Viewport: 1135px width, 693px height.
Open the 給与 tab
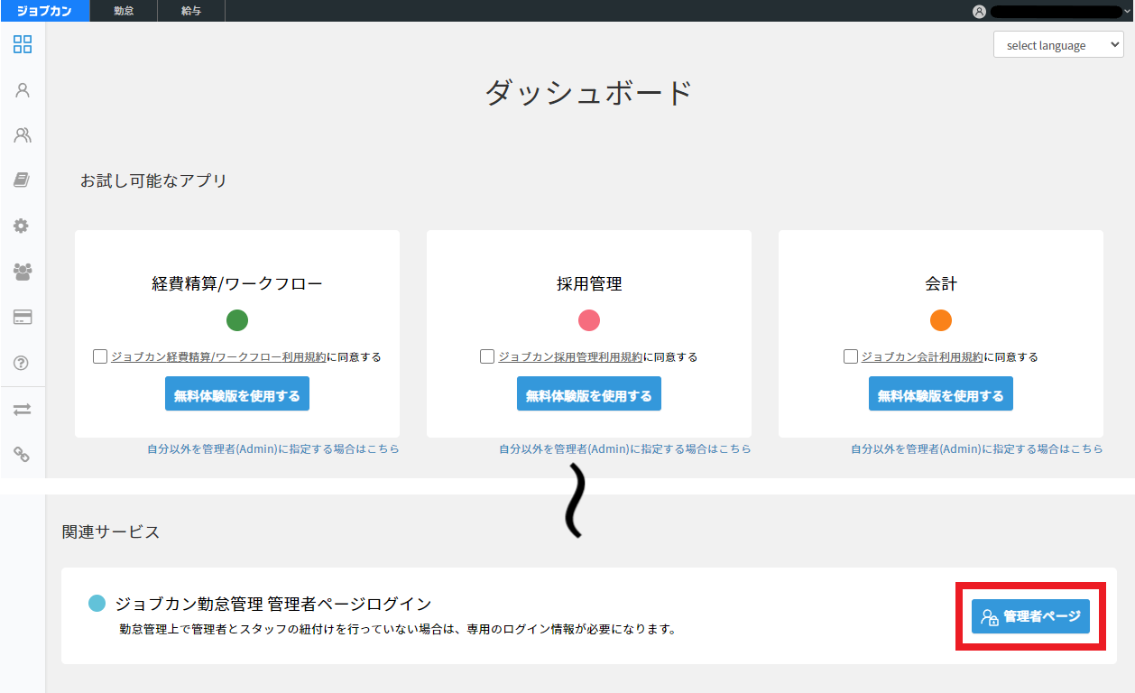191,11
